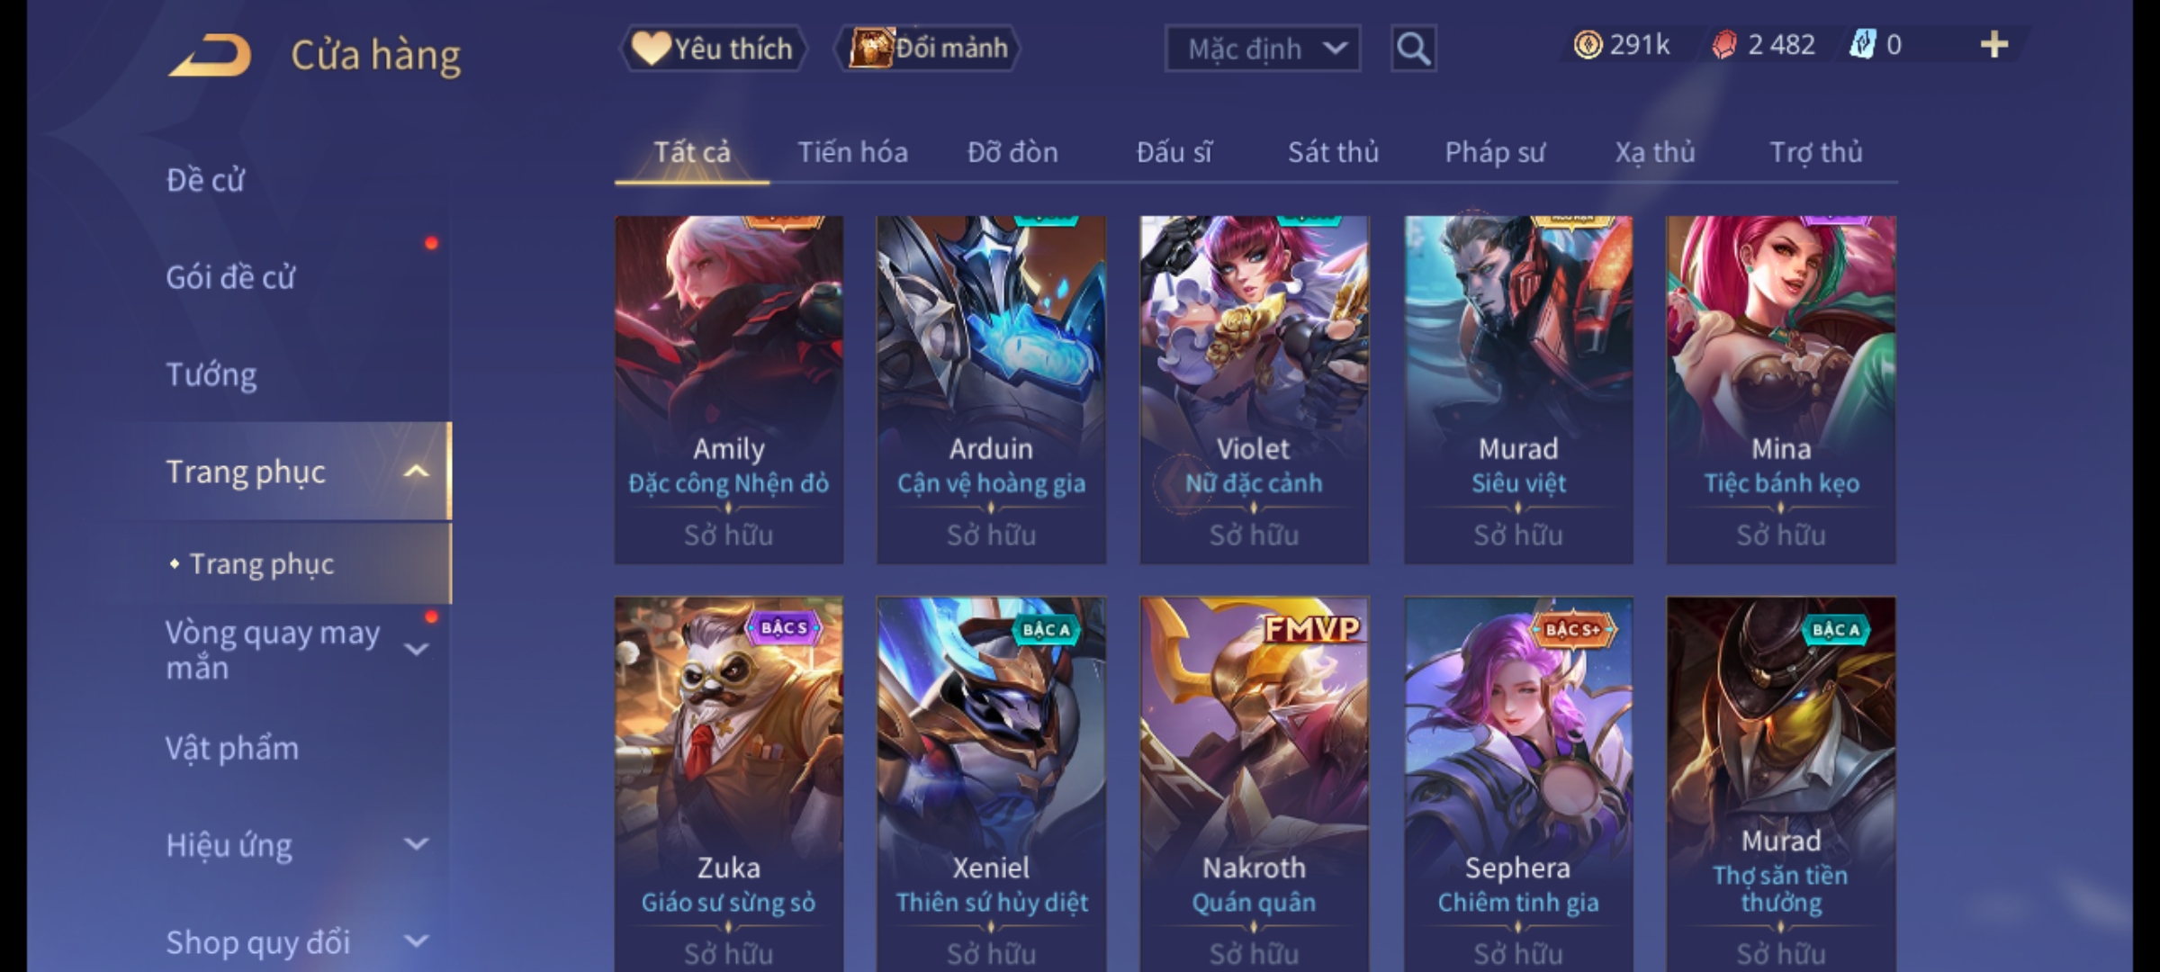Open the search magnifier icon

coord(1413,49)
